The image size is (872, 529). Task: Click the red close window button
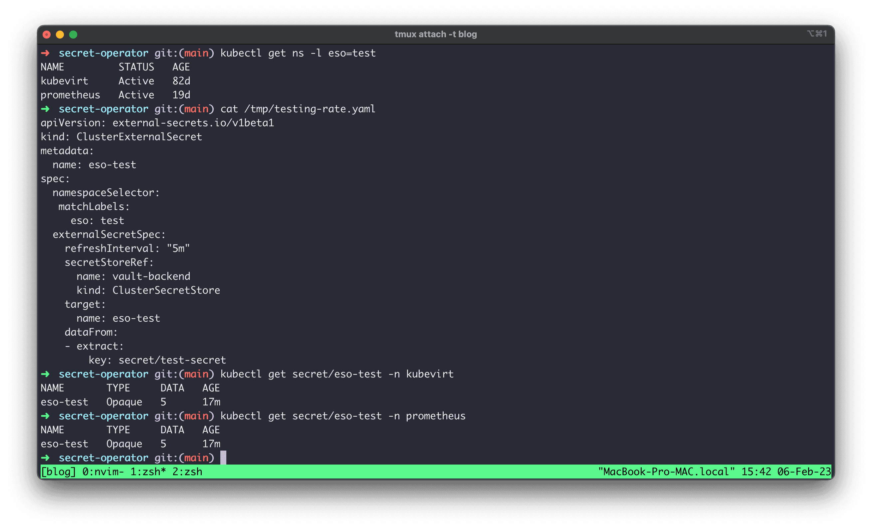pos(46,34)
